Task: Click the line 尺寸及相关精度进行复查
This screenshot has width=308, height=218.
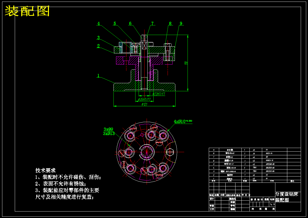Action: coord(65,197)
